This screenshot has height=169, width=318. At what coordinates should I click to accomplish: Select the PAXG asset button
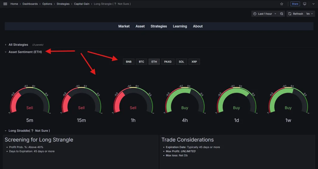pos(168,62)
